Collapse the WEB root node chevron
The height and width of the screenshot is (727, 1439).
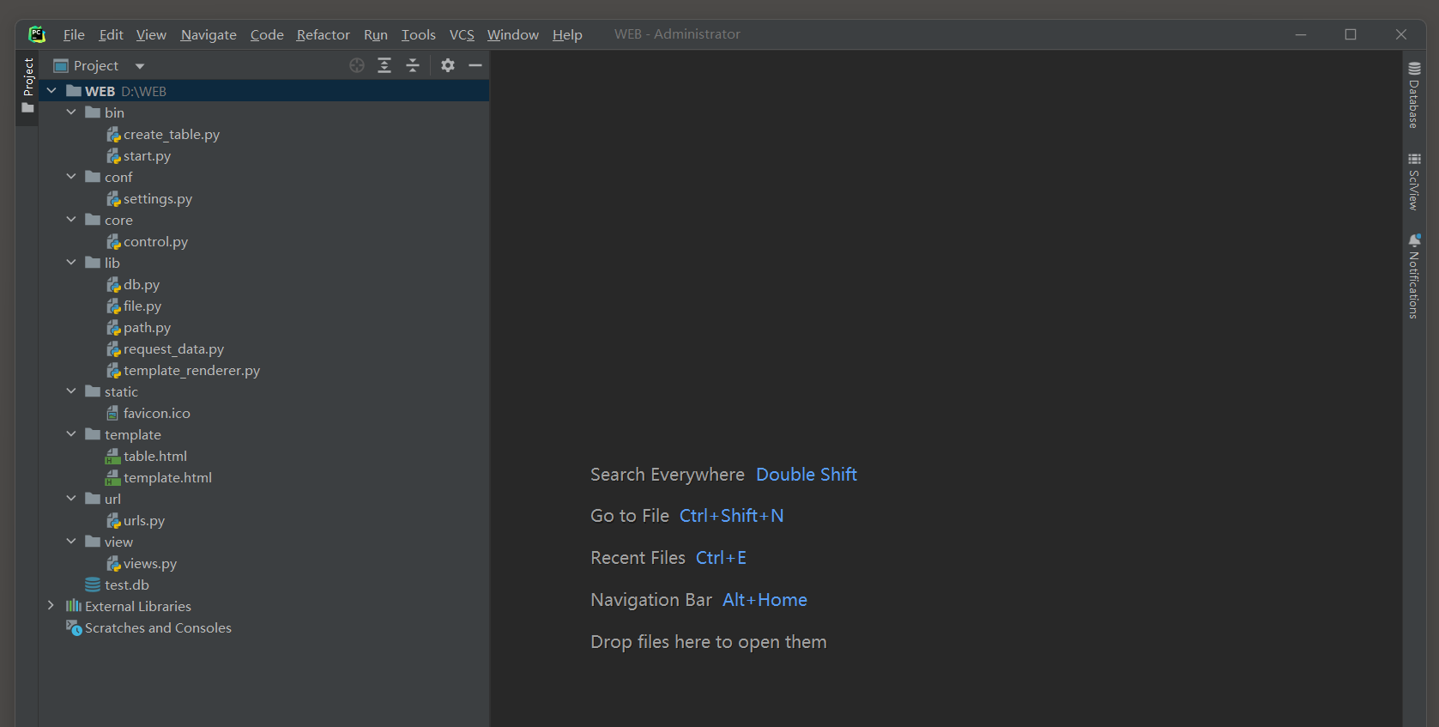[51, 91]
